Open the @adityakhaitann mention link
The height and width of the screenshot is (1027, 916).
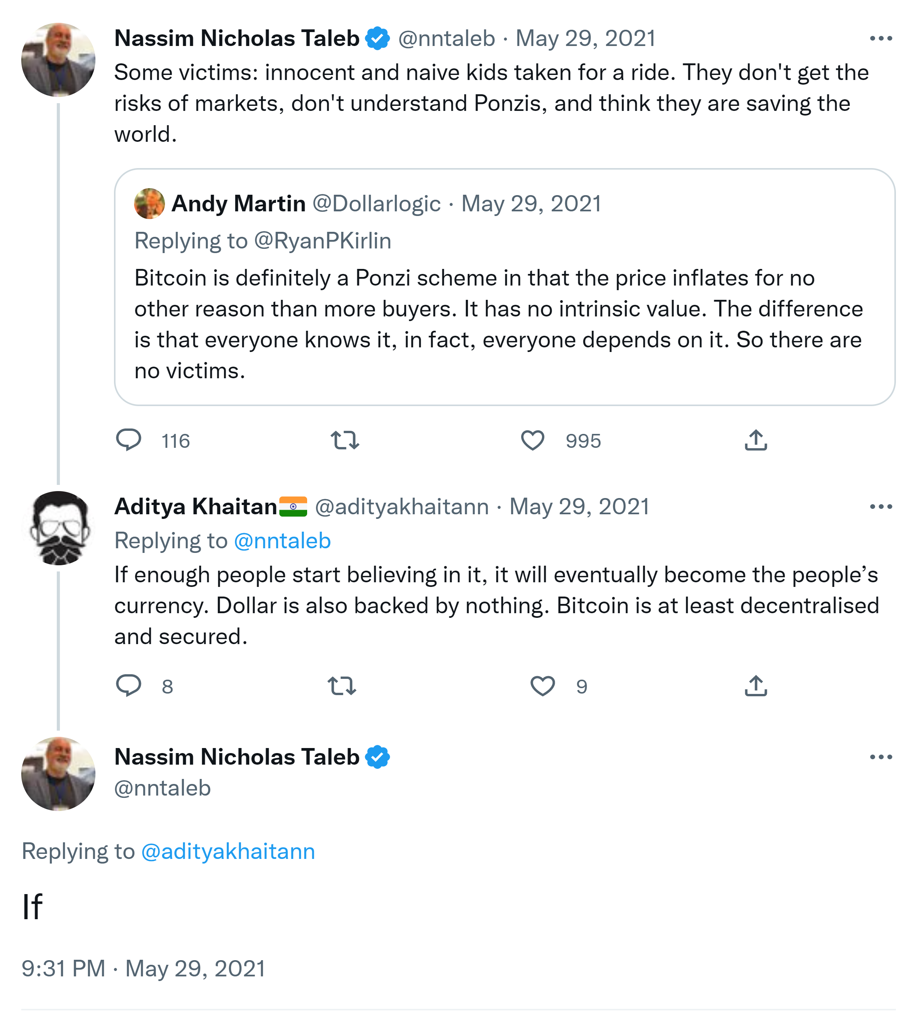coord(228,851)
